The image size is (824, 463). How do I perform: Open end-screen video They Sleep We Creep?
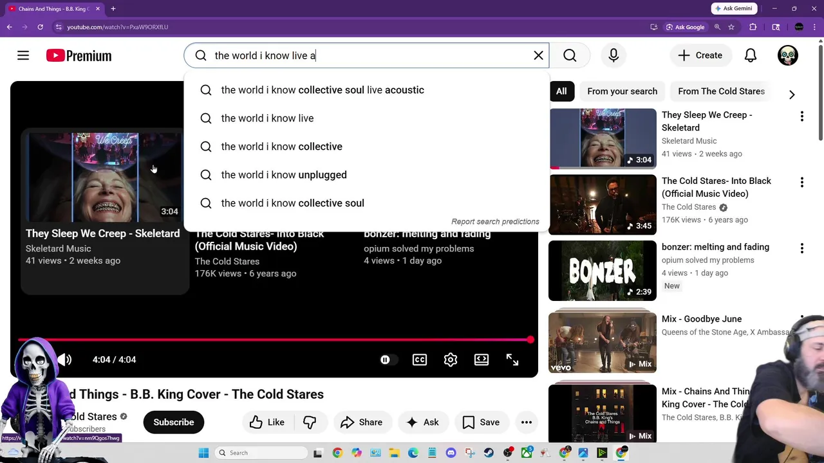[x=105, y=211]
